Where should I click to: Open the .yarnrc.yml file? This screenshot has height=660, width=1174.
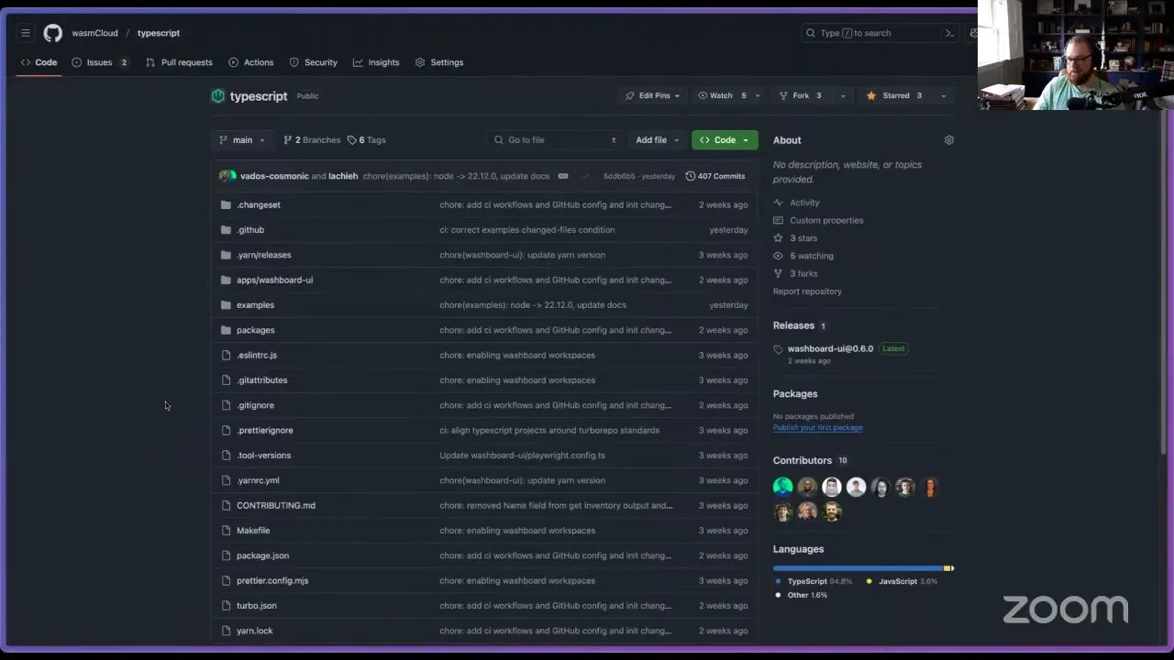click(x=258, y=480)
